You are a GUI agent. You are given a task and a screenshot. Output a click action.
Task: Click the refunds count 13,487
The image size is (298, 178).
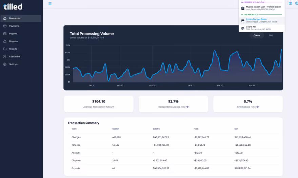116,145
